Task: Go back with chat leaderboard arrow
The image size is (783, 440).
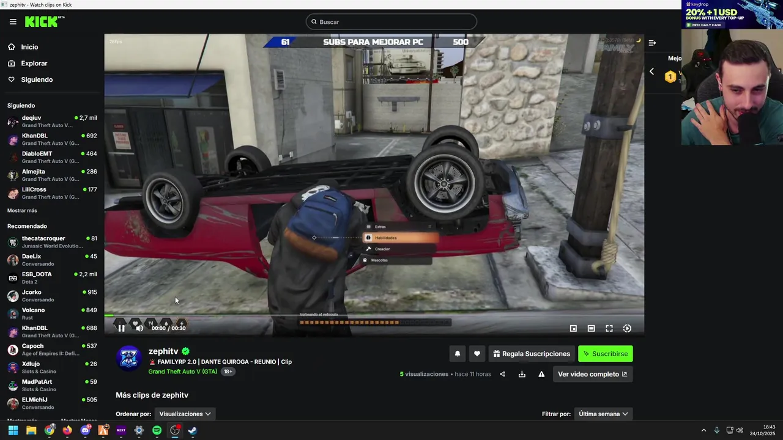Action: (x=651, y=71)
